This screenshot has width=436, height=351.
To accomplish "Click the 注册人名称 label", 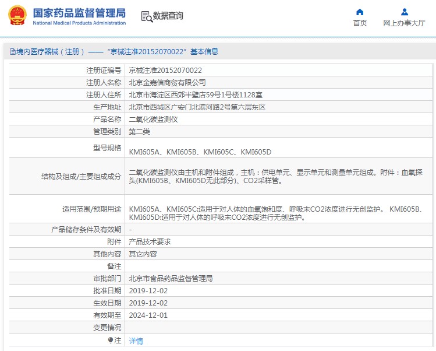I will click(x=104, y=83).
